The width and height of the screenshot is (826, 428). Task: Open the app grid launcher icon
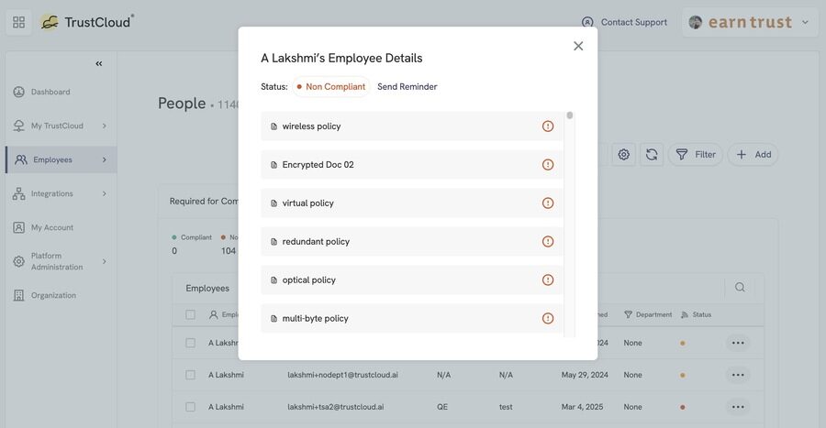(19, 22)
